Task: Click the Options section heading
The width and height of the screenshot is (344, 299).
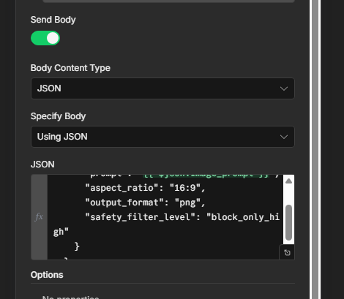Action: (x=47, y=275)
